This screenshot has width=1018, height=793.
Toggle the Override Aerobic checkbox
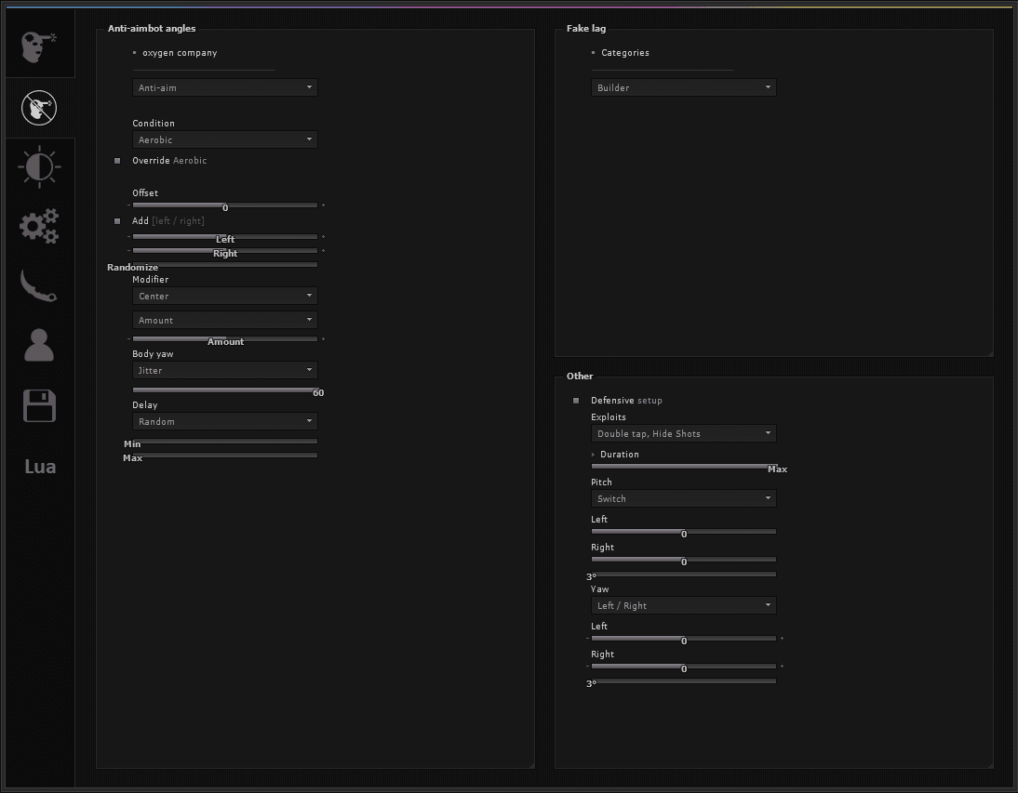pyautogui.click(x=117, y=161)
